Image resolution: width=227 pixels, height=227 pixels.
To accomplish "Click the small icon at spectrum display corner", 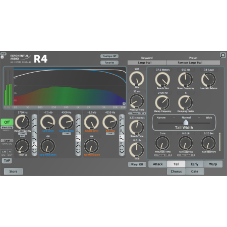I will [x=124, y=103].
